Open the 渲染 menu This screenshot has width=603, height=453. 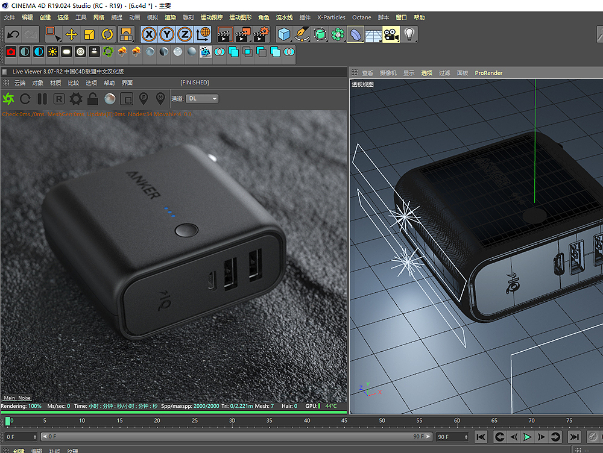[x=171, y=17]
